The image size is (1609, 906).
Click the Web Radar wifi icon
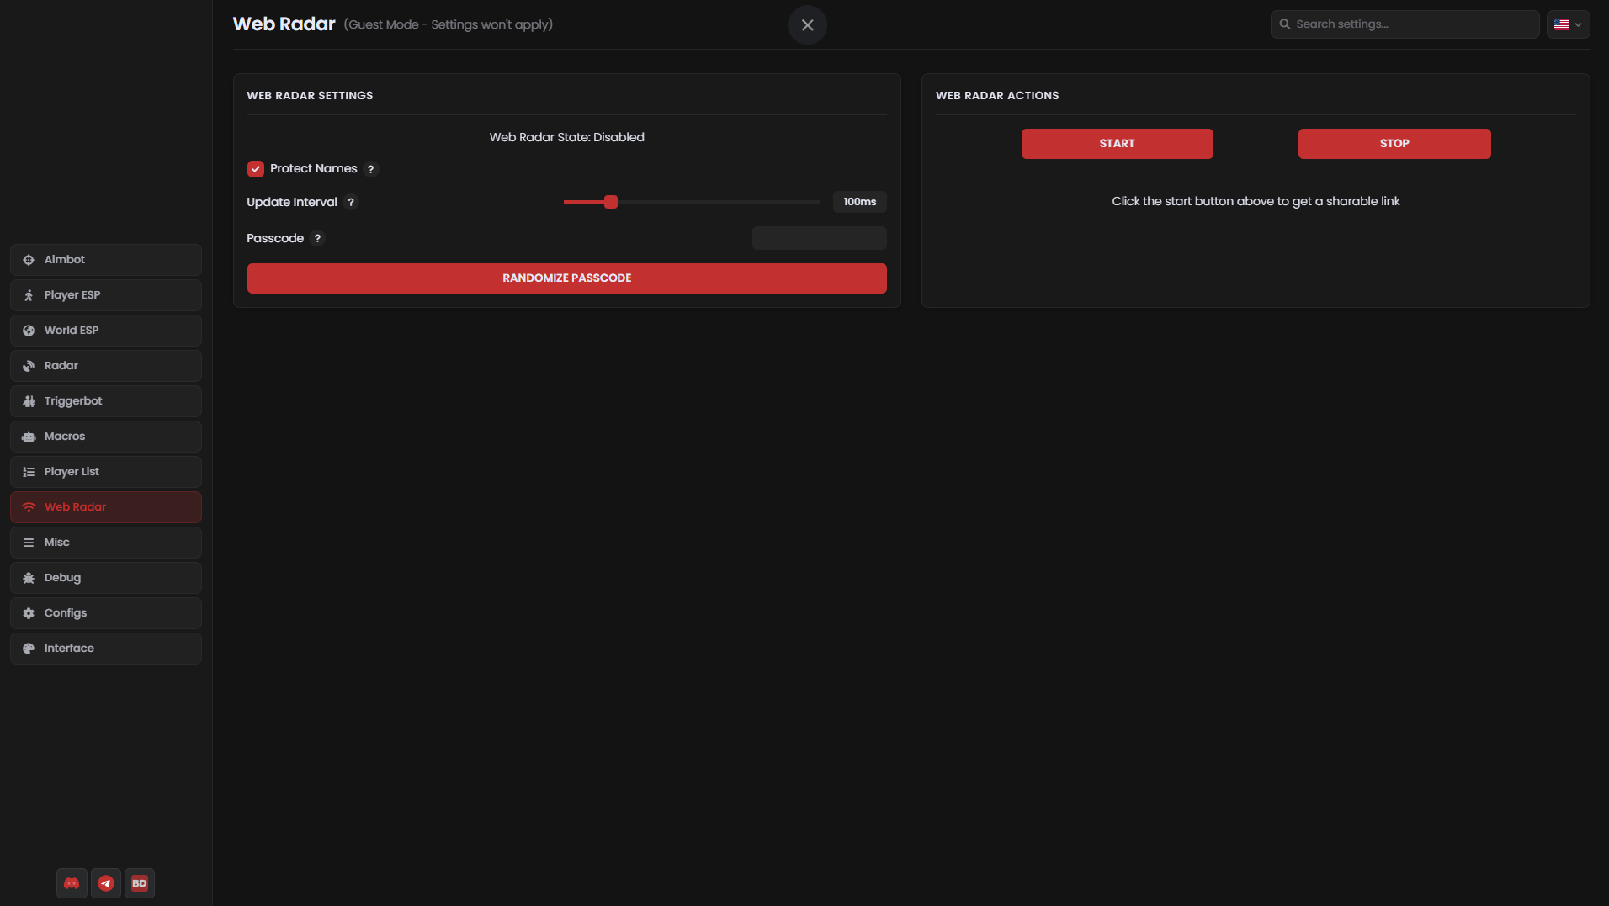tap(29, 507)
